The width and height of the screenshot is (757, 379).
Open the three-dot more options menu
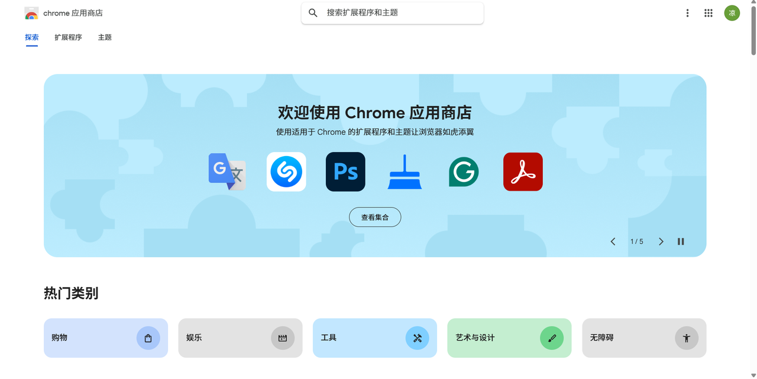click(687, 13)
